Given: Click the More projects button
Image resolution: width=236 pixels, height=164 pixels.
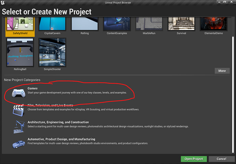Looking at the screenshot, I should (222, 71).
